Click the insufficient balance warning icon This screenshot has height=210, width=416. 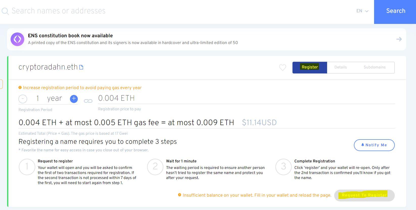click(x=180, y=195)
